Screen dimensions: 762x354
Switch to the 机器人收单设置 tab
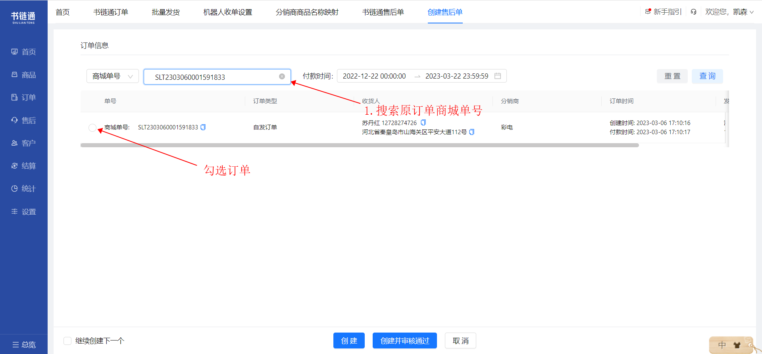228,12
